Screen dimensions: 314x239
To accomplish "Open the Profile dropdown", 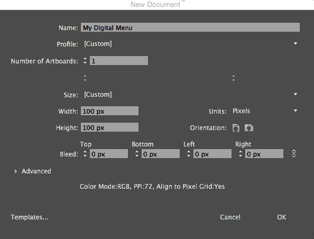I will tap(190, 44).
